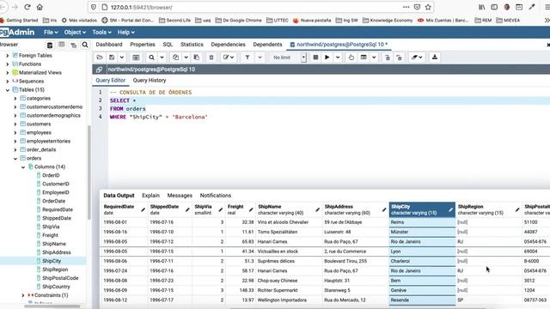Screen dimensions: 550x309
Task: Click the Search Objects magnifier in Browser header
Action: [x=85, y=45]
